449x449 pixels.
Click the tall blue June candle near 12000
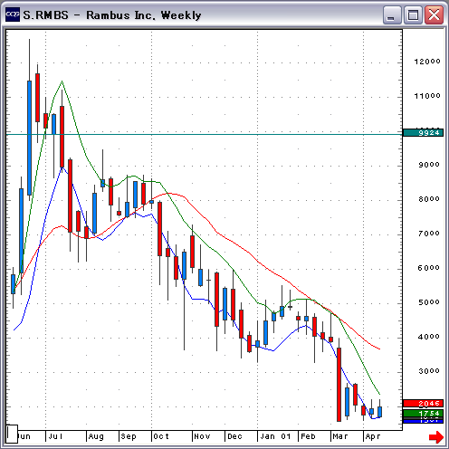(29, 138)
